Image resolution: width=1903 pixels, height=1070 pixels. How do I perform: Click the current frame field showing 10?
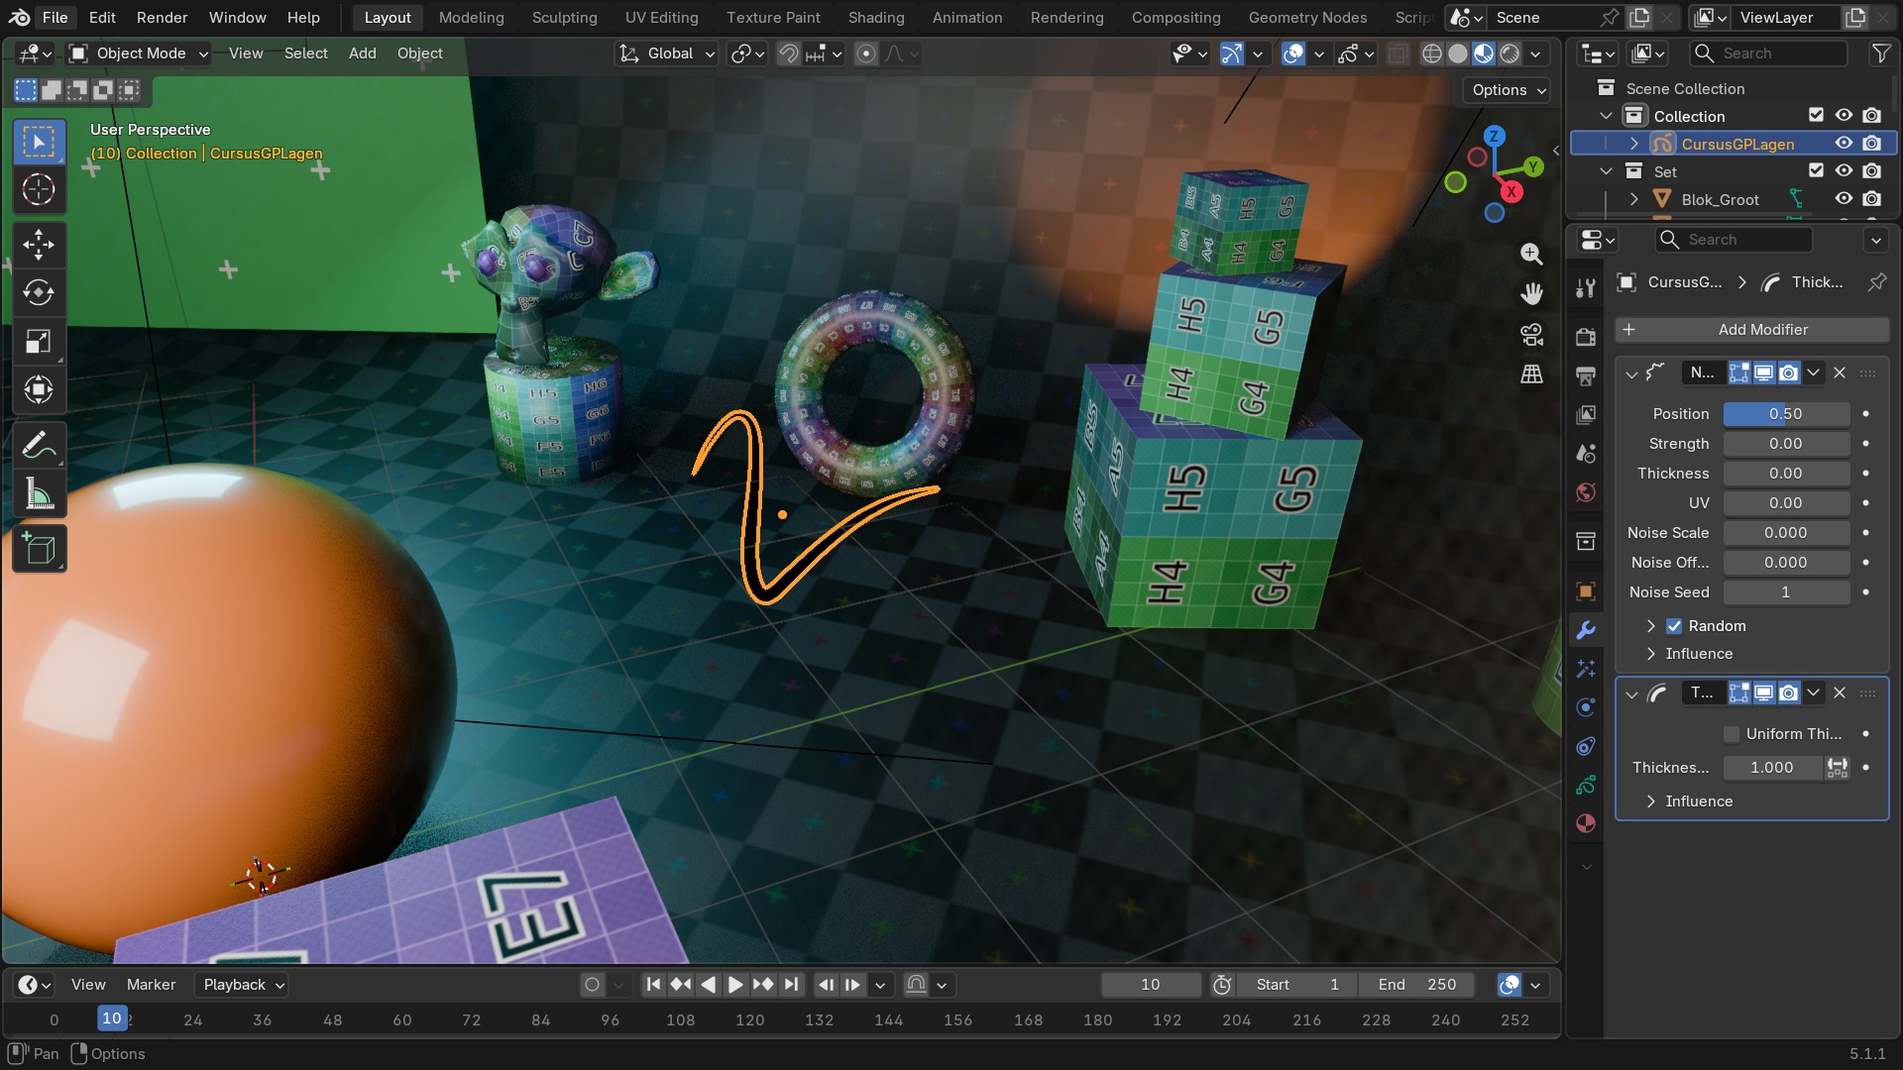1150,985
